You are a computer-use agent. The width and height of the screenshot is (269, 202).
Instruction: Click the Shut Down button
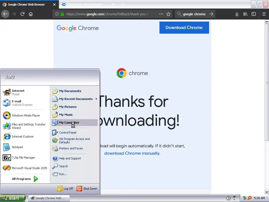coord(87,188)
